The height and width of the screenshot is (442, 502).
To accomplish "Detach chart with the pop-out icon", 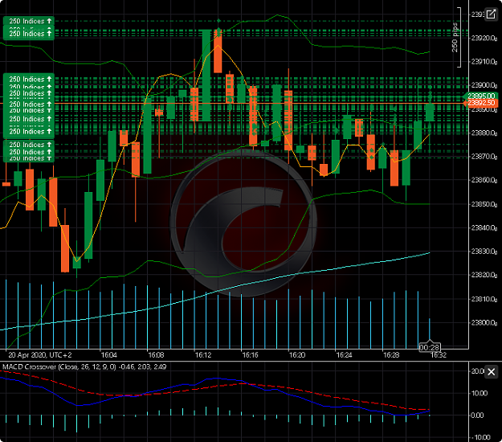I will tap(491, 14).
